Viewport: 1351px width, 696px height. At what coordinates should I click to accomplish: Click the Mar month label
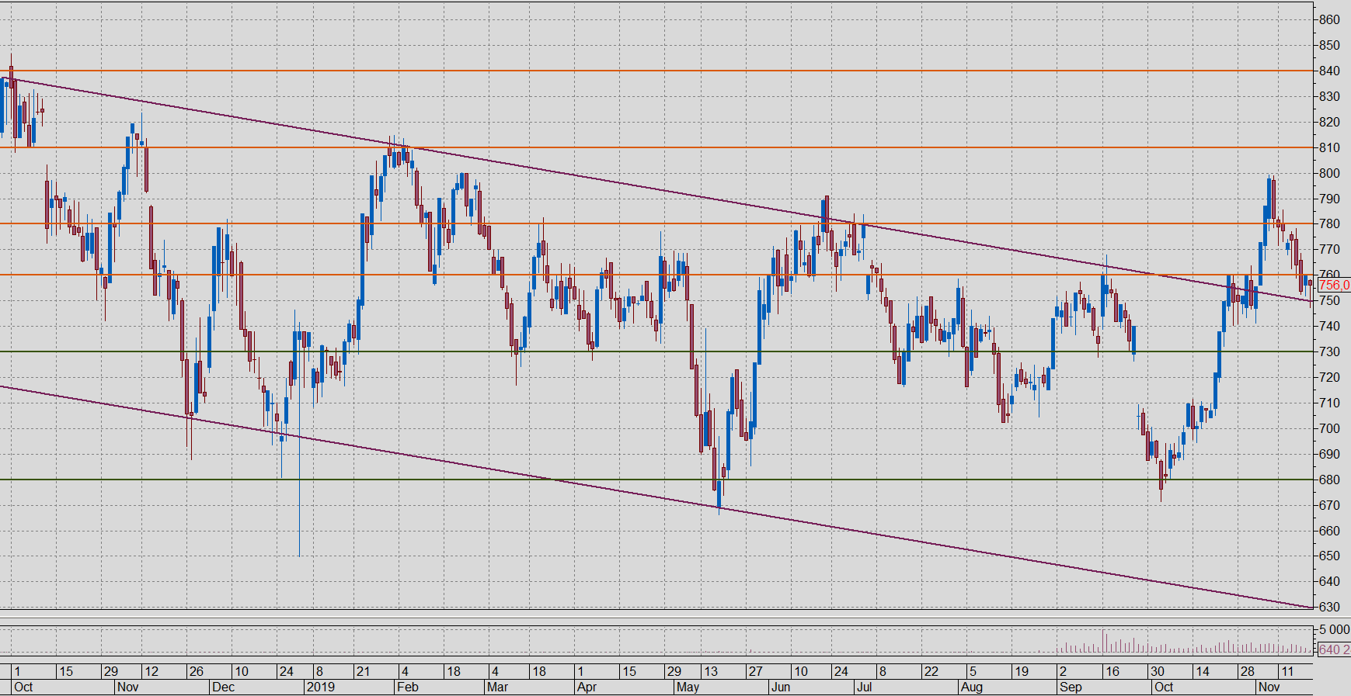(496, 687)
